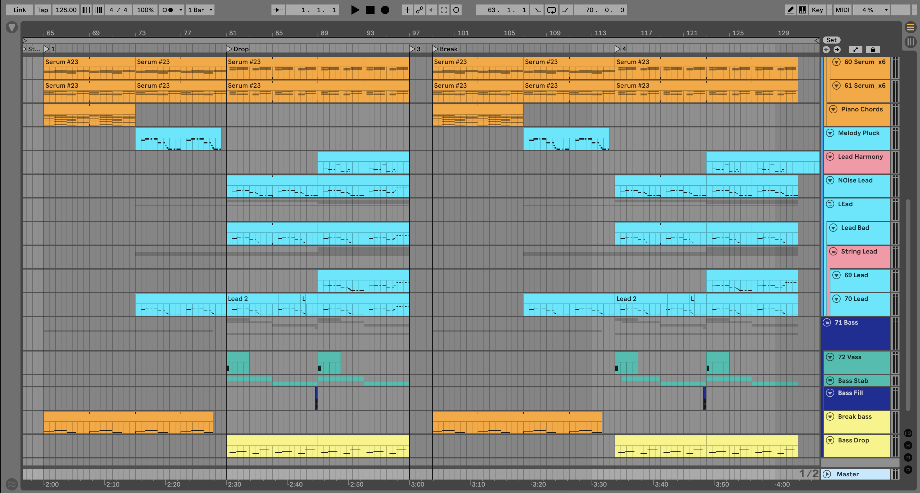Screen dimensions: 920x493
Task: Click the Lock Envelopes padlock icon
Action: click(x=873, y=50)
